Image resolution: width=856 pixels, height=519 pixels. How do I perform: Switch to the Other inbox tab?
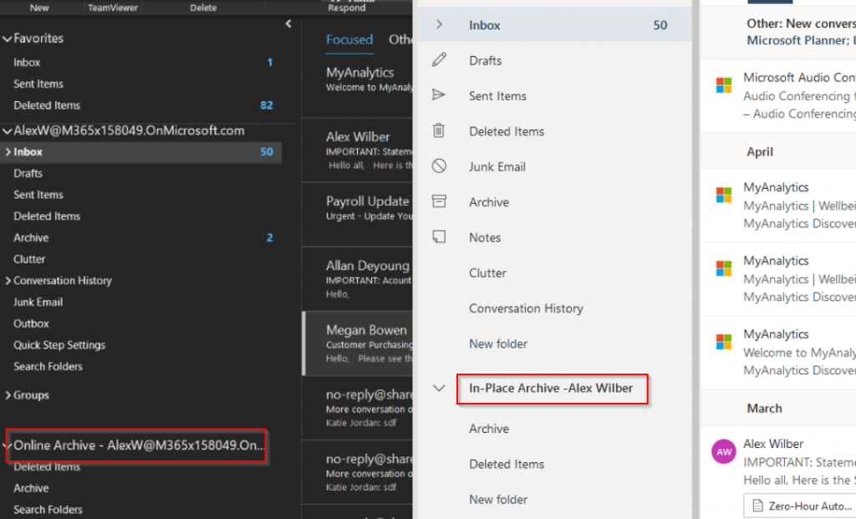tap(400, 39)
